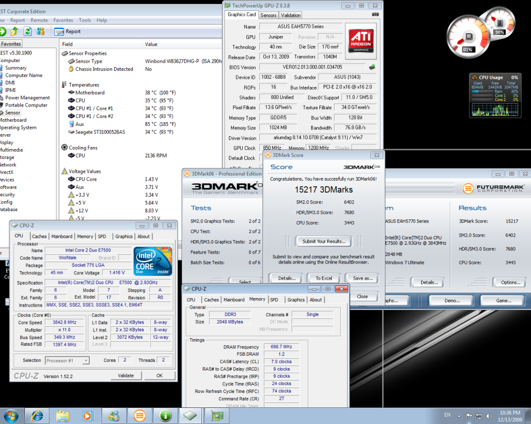Click the volume speaker icon in system tray
The width and height of the screenshot is (531, 424).
pyautogui.click(x=488, y=416)
